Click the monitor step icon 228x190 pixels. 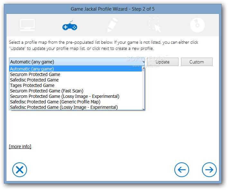27,25
